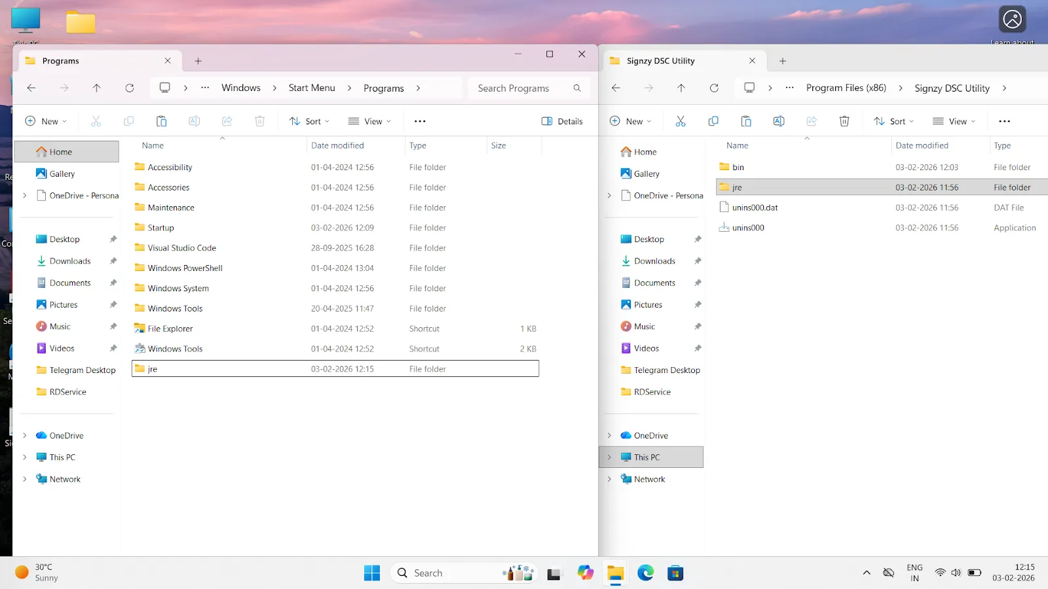This screenshot has width=1048, height=589.
Task: Click Cut icon in Signzy DSC Utility window
Action: pos(681,121)
